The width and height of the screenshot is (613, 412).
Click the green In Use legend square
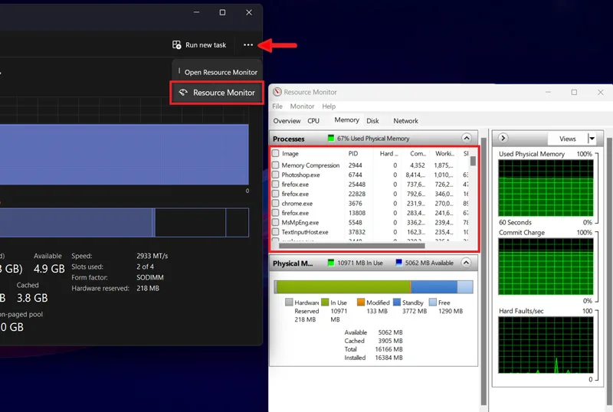pyautogui.click(x=325, y=302)
